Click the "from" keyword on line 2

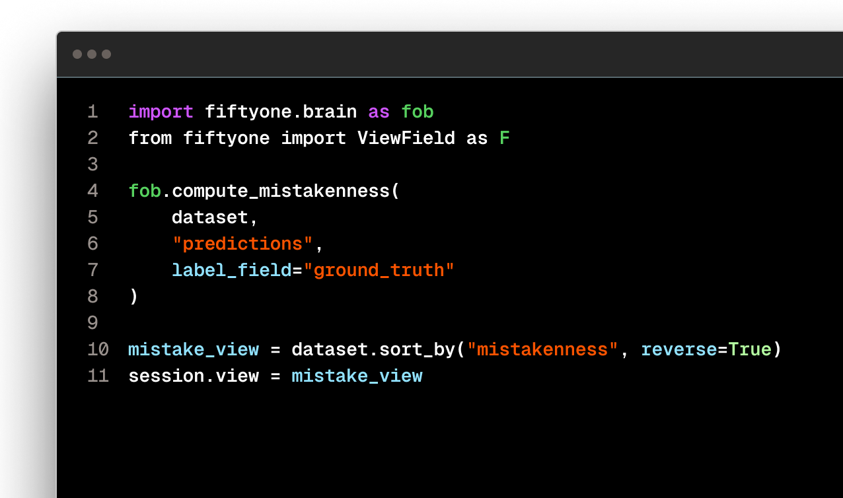pos(150,139)
